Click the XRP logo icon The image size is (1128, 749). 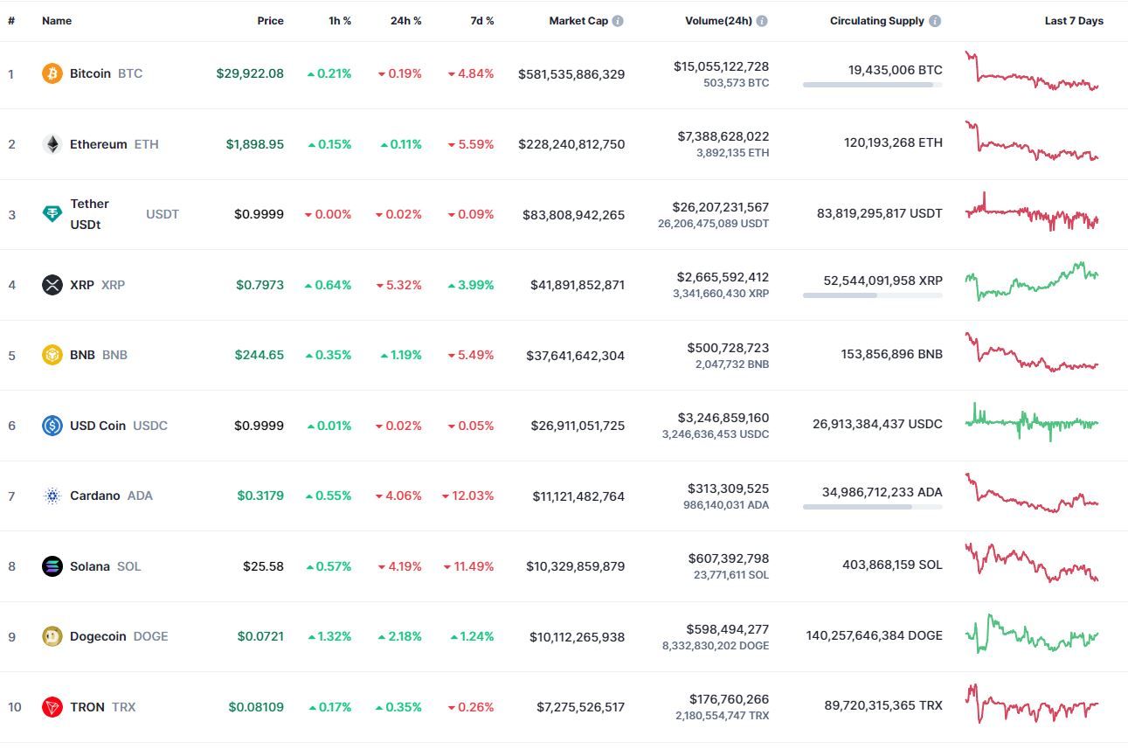[x=52, y=285]
